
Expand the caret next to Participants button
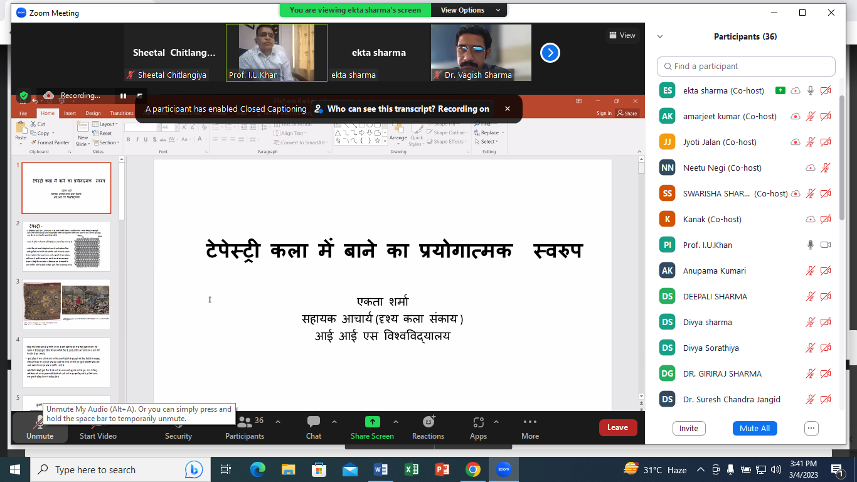(278, 422)
